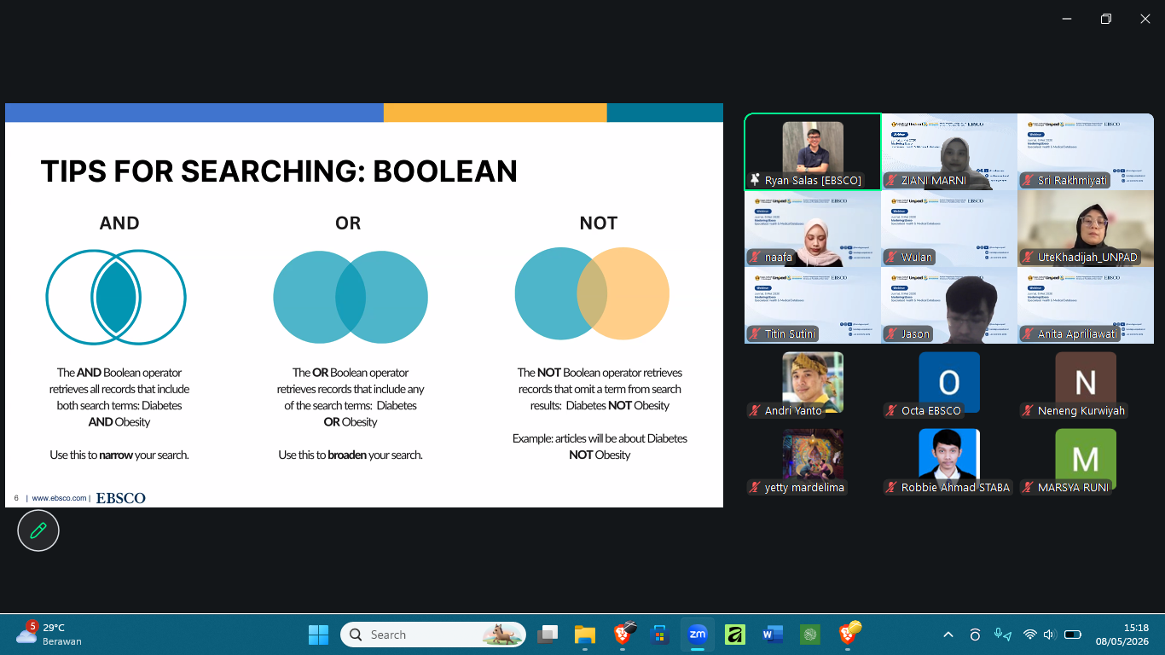Click the annotation pencil button
This screenshot has height=655, width=1165.
[x=38, y=530]
